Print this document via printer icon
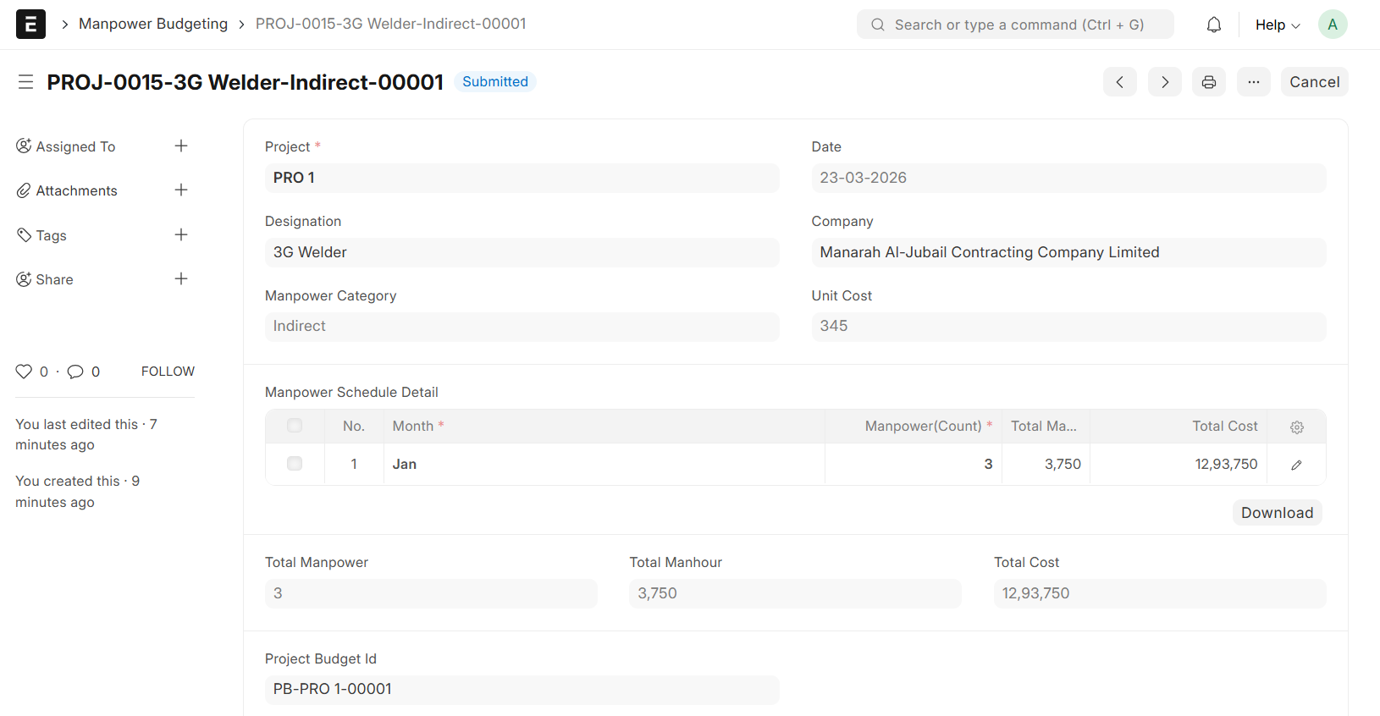This screenshot has width=1380, height=716. point(1208,82)
